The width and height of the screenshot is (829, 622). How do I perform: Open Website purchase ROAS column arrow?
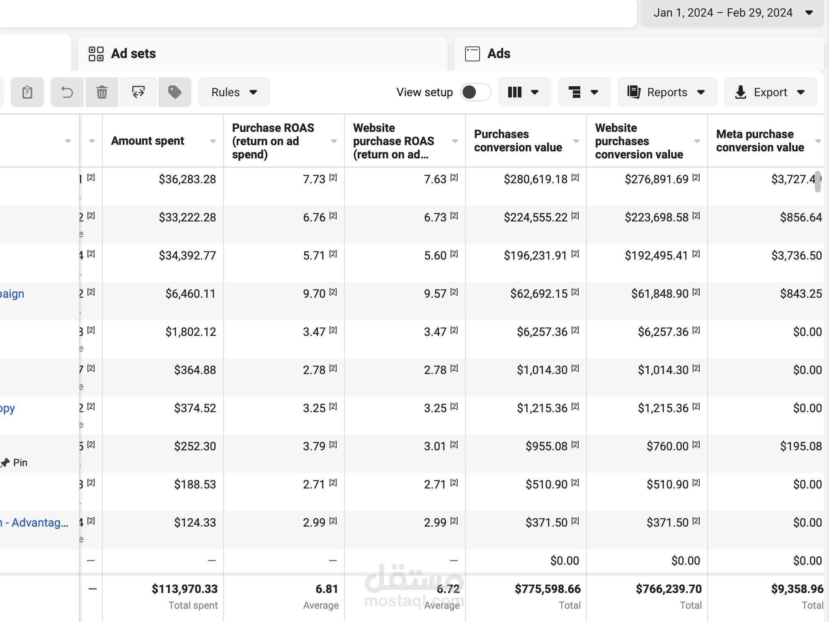coord(455,141)
